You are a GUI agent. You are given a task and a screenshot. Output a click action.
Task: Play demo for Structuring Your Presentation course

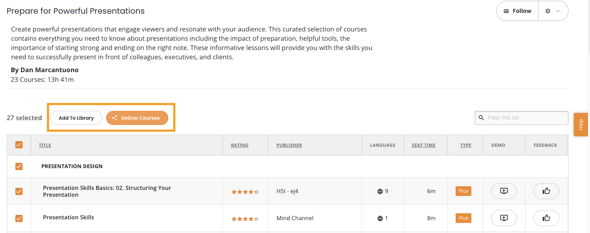(x=504, y=191)
